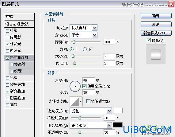Click the highlight opacity field 不透明度(O)
This screenshot has width=175, height=137.
109,118
